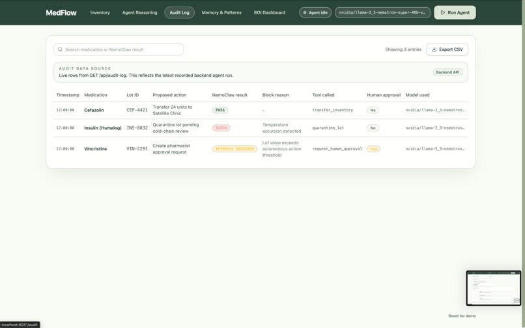Select the Insulin (Humalog) medication cell
Screen dimensions: 525x328
coord(103,128)
